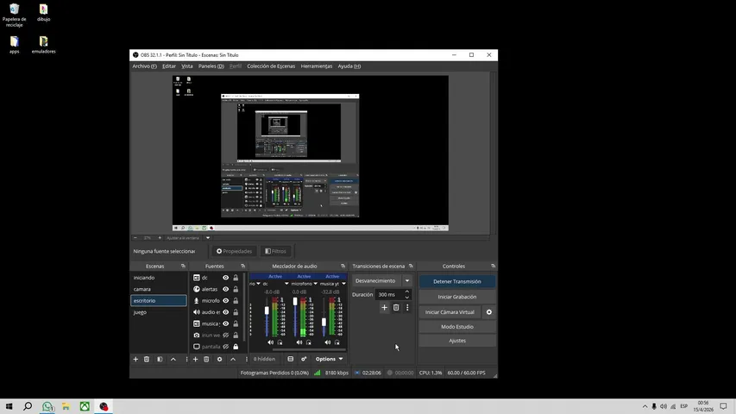The image size is (736, 414).
Task: Adjust the microfono channel volume fader
Action: [x=295, y=301]
